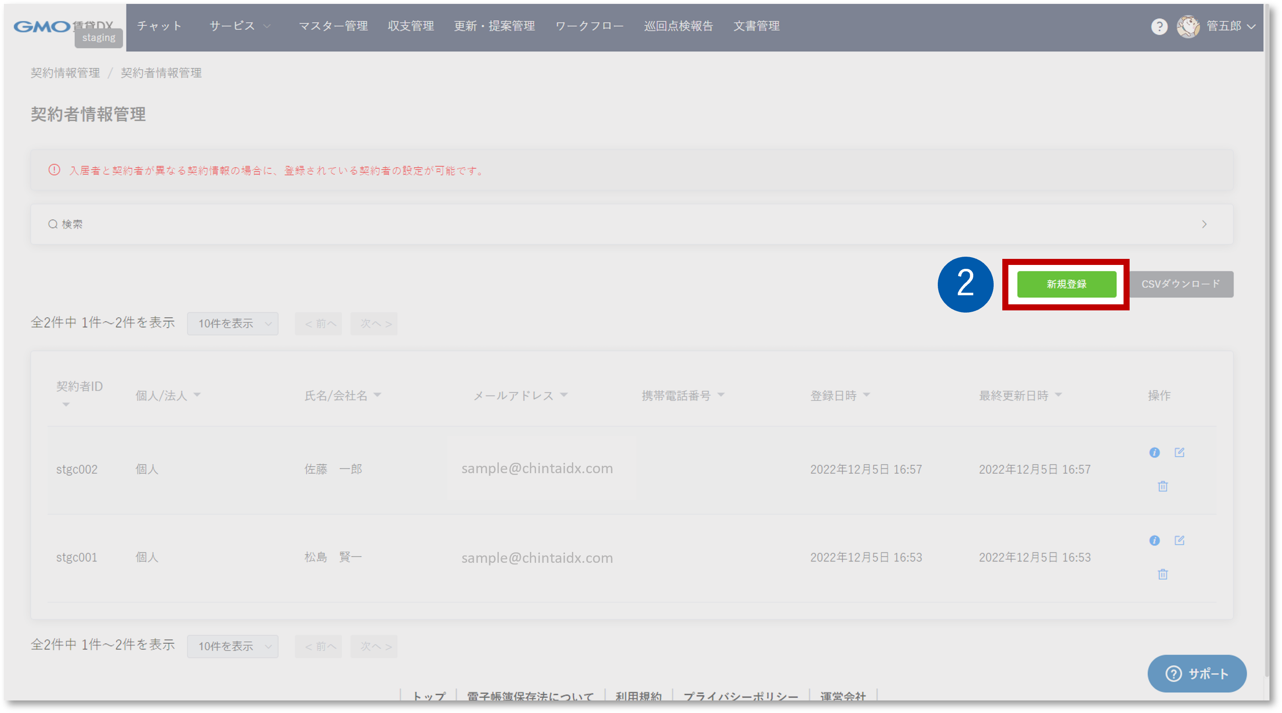The height and width of the screenshot is (713, 1282).
Task: Click the CSVダウンロード button
Action: pyautogui.click(x=1181, y=284)
